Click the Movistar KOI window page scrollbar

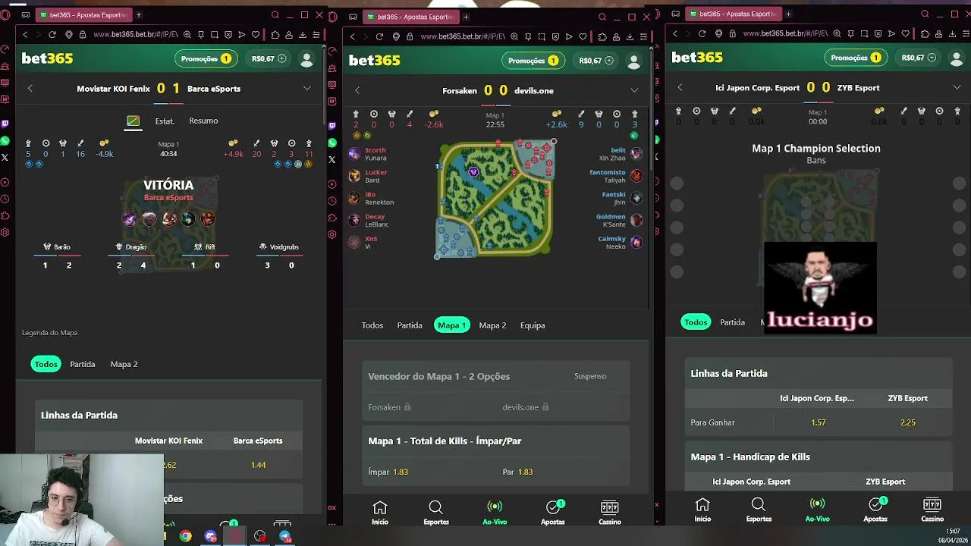(x=324, y=83)
